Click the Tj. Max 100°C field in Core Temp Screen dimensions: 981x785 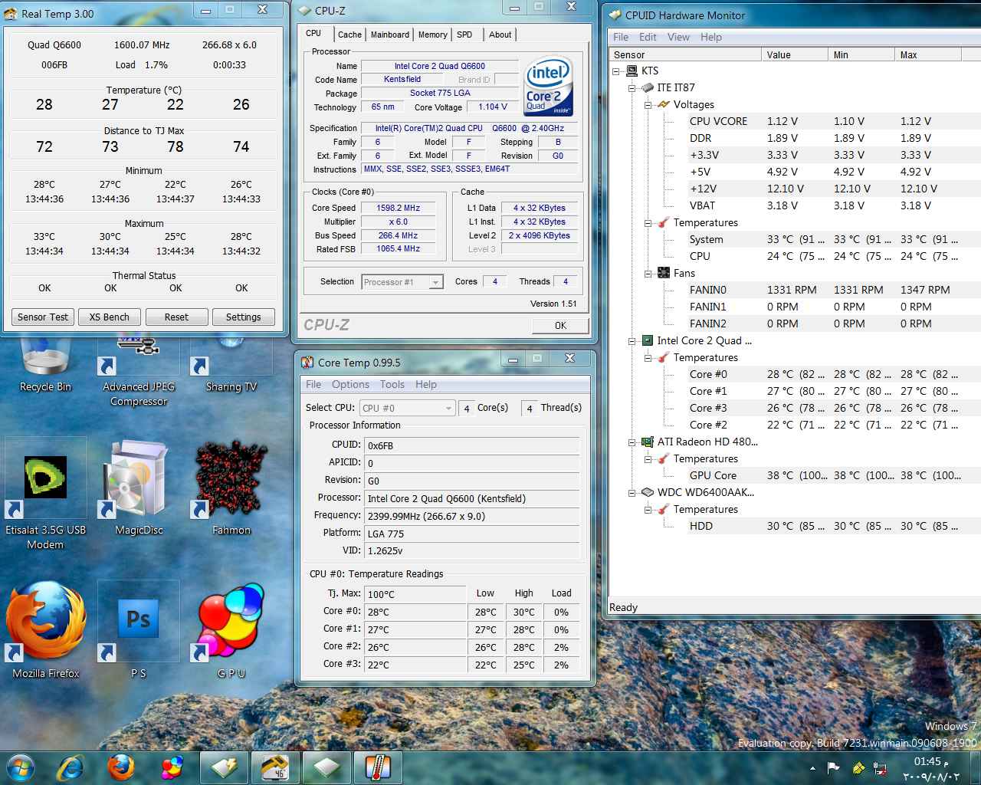(415, 594)
